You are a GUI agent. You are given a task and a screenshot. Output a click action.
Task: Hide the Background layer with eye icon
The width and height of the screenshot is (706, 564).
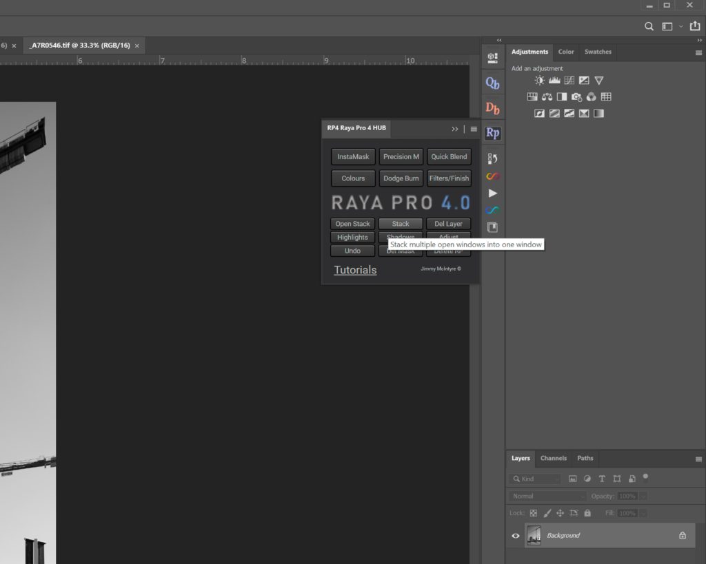[516, 536]
